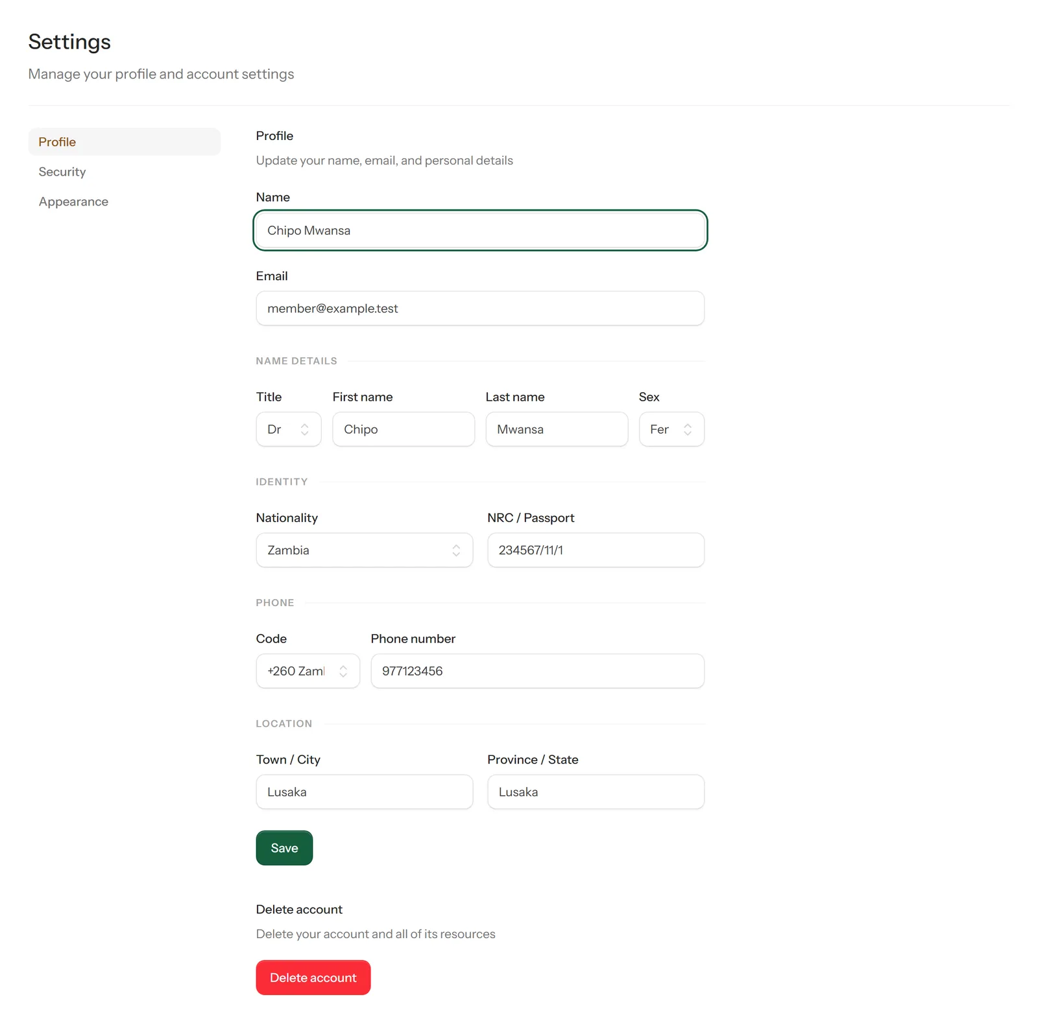Click the LOCATION section label
This screenshot has height=1023, width=1038.
point(284,723)
